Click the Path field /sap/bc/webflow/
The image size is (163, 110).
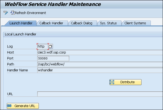pyautogui.click(x=100, y=64)
